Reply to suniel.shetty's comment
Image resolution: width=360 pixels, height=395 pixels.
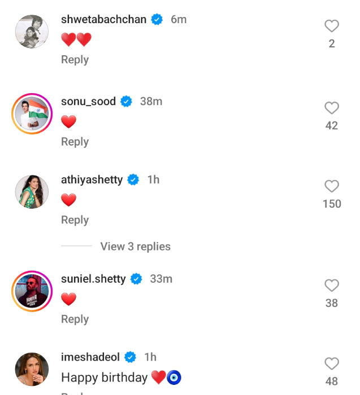(x=75, y=319)
